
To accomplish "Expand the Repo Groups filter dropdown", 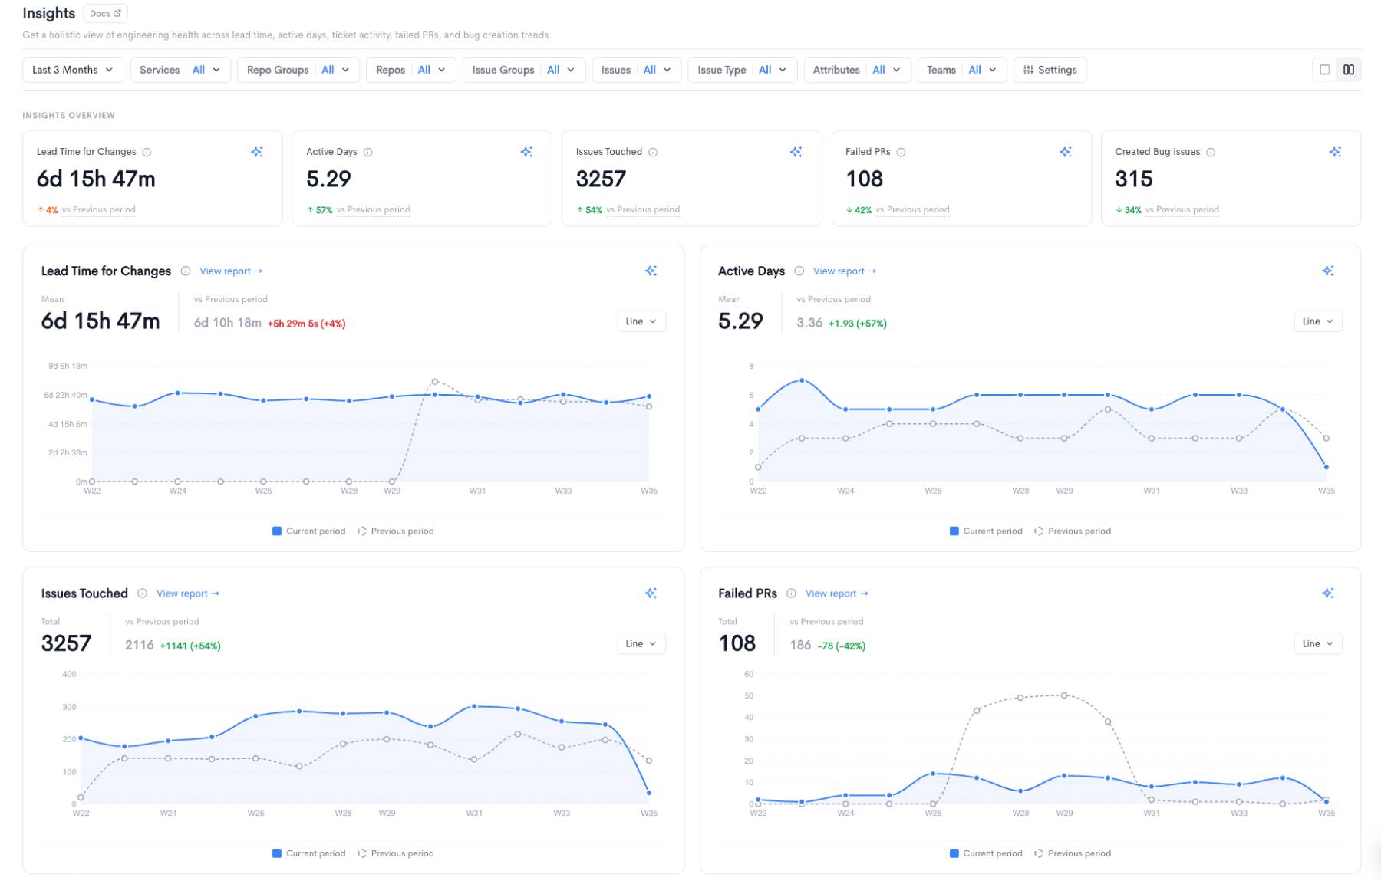I will click(x=298, y=70).
